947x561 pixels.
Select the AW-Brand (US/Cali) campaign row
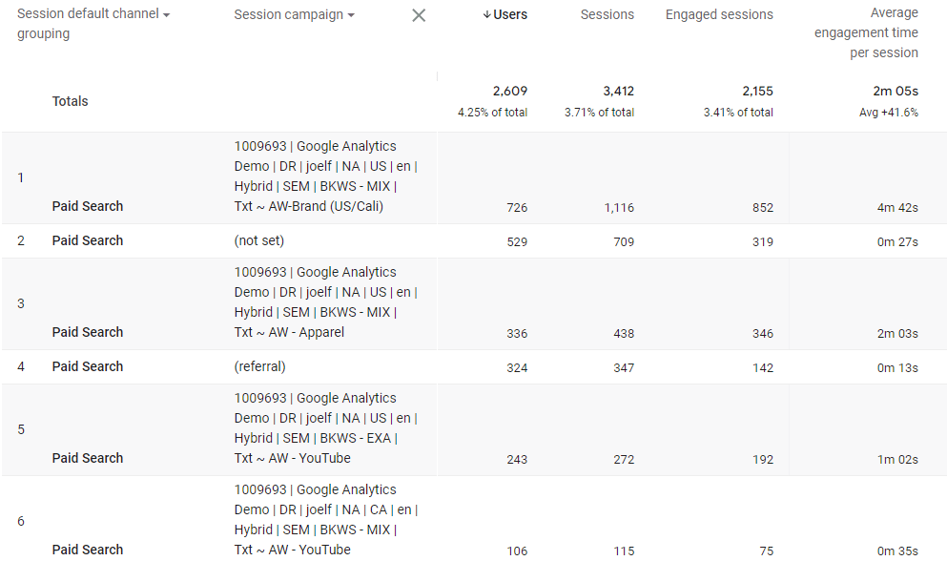[473, 177]
